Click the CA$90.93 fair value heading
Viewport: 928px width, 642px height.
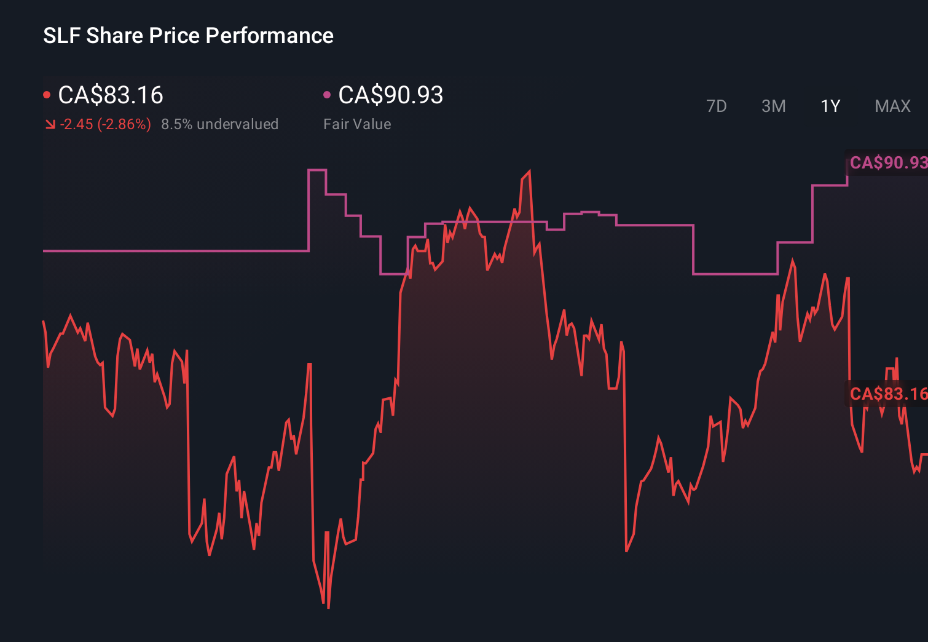pyautogui.click(x=390, y=95)
